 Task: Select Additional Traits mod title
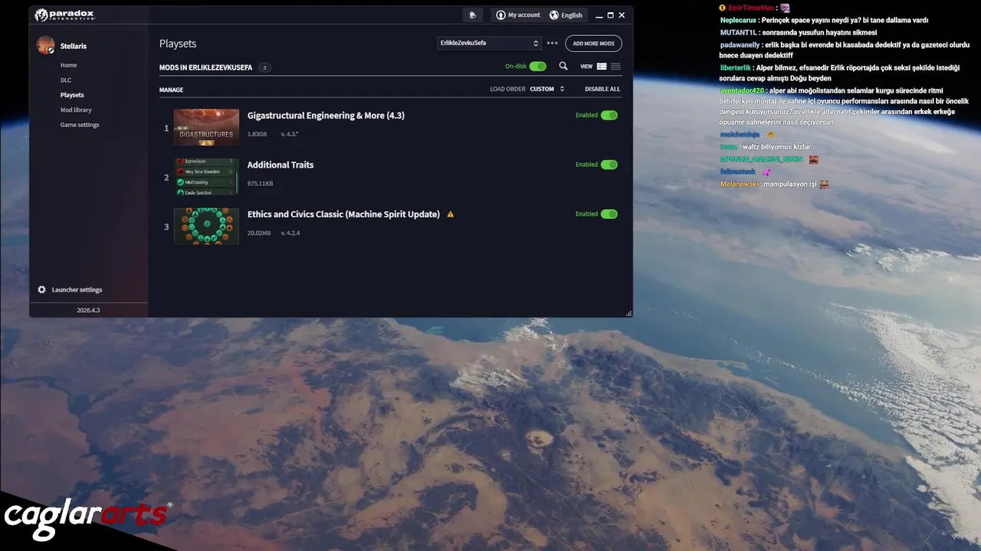(281, 165)
